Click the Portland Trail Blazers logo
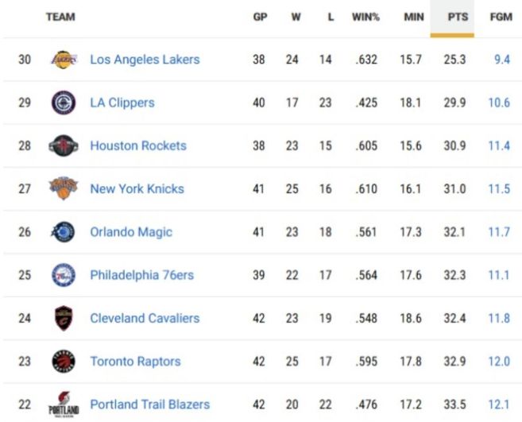 [x=64, y=404]
